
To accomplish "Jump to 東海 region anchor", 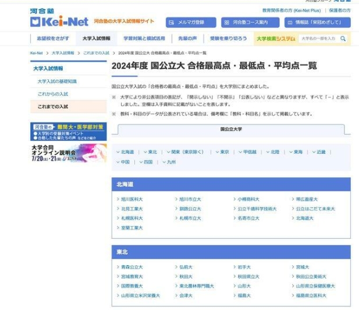I will pos(296,152).
